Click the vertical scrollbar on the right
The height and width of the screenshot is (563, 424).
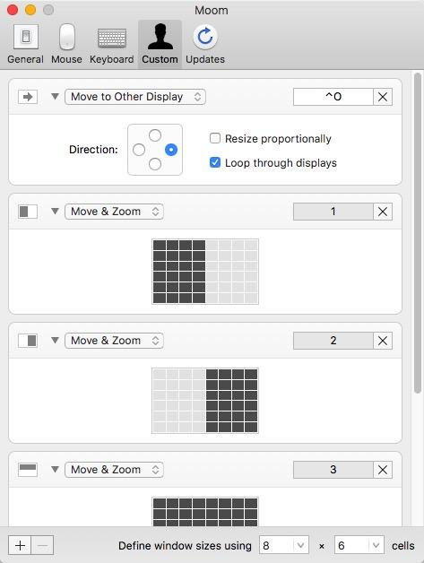(417, 233)
